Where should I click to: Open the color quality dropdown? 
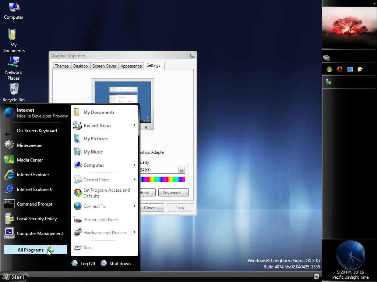[x=182, y=170]
